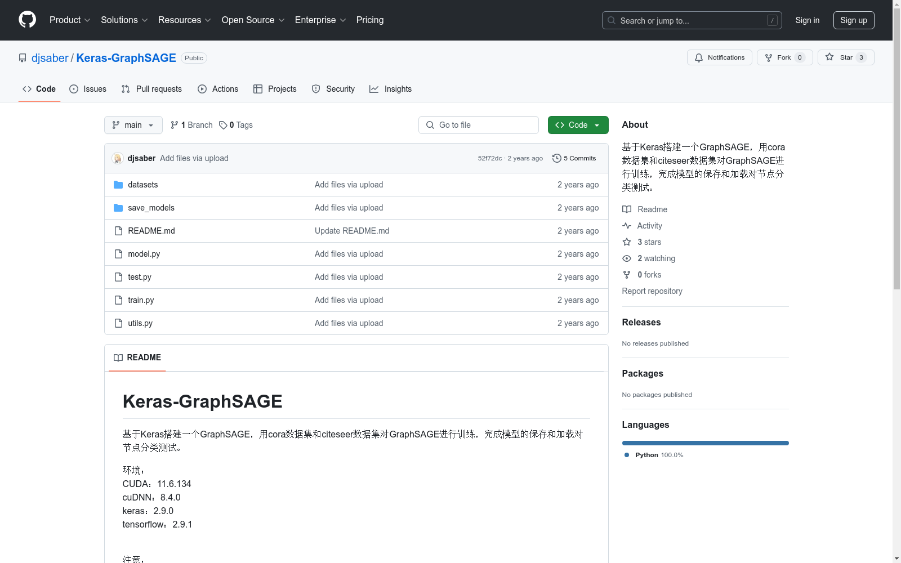The image size is (901, 563).
Task: Click the file icon for train.py
Action: tap(118, 300)
